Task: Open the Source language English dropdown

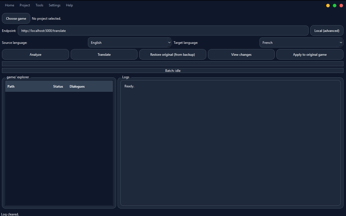Action: click(130, 42)
